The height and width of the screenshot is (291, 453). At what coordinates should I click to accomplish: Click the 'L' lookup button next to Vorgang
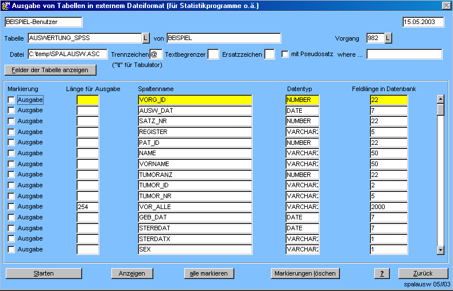coord(388,38)
